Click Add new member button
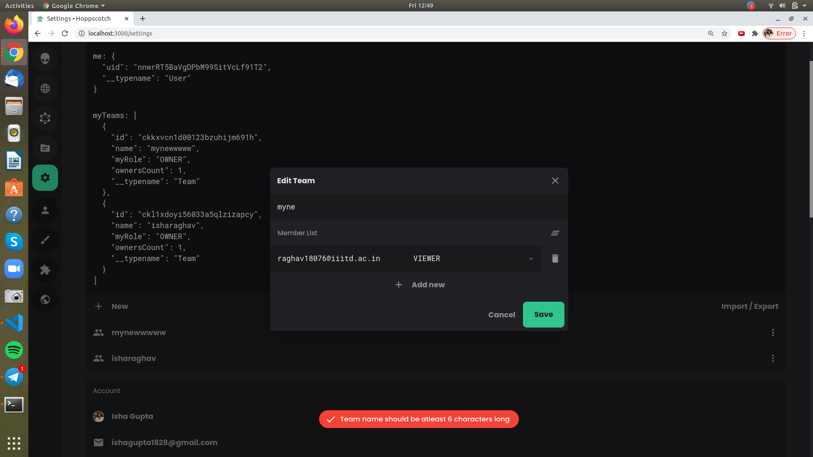Viewport: 813px width, 457px height. pos(419,285)
